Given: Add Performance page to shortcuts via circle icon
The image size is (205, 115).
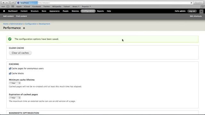Looking at the screenshot, I should [24, 28].
